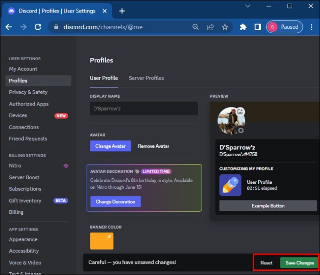Click the Display Name input field
This screenshot has height=275, width=320.
(x=144, y=109)
